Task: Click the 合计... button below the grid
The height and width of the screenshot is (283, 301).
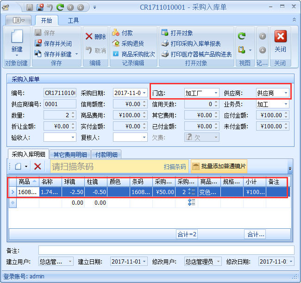Action: click(x=255, y=234)
